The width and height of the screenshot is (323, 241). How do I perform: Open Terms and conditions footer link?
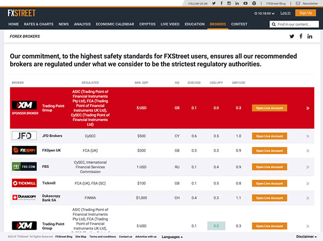(x=103, y=237)
